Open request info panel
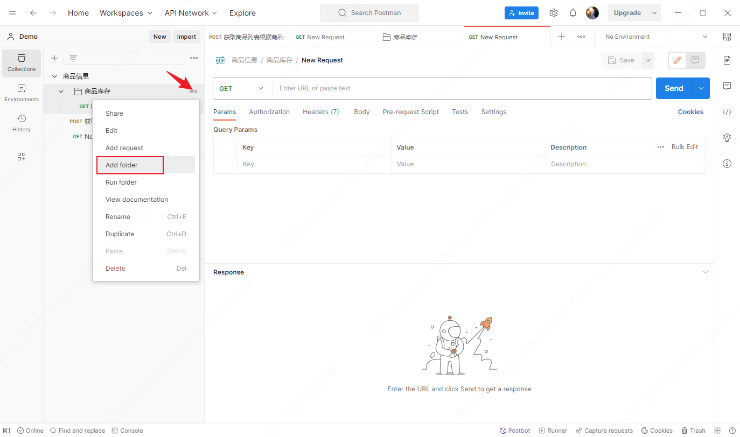 [x=727, y=164]
